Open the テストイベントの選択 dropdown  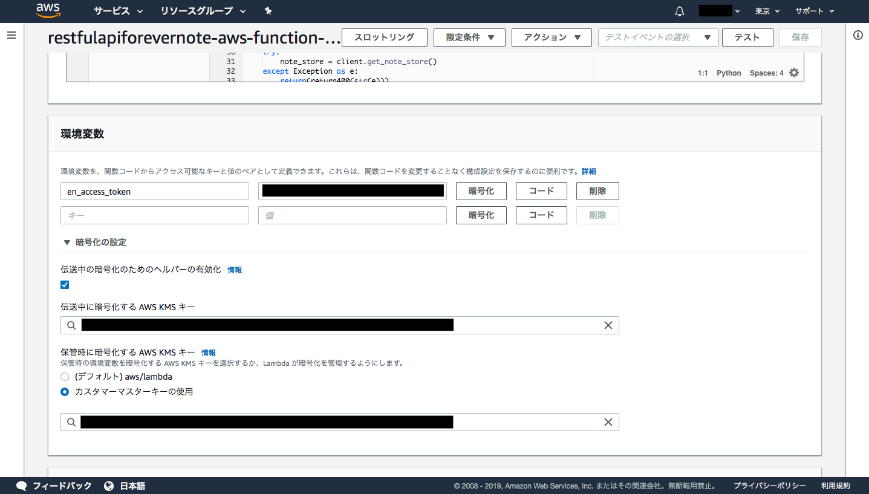coord(658,37)
